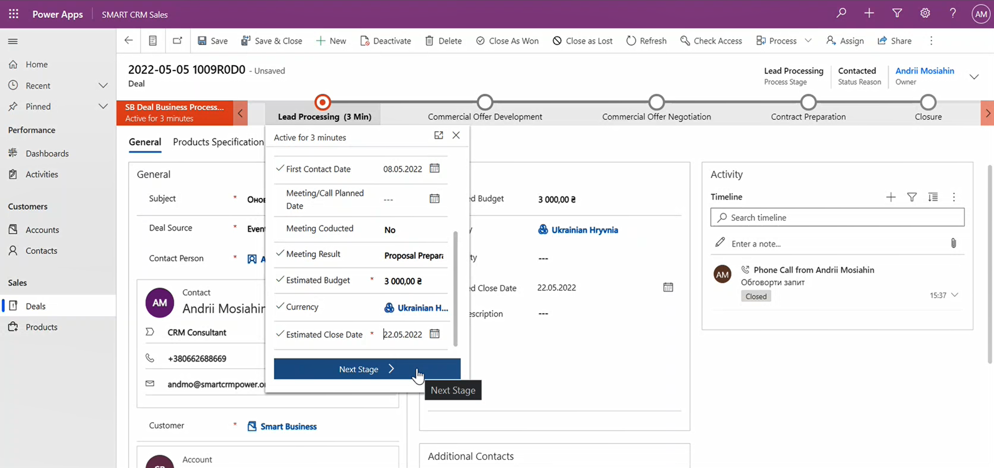Expand the Pinned section chevron

103,106
